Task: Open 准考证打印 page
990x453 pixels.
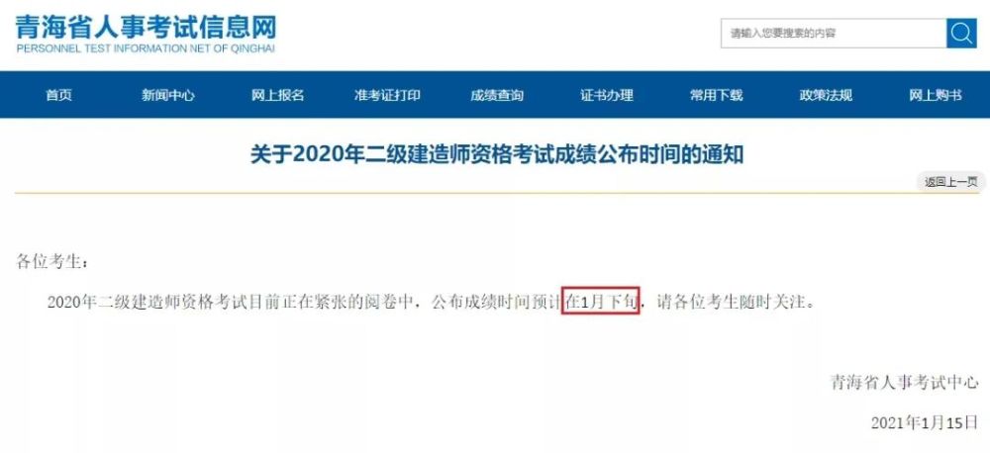Action: pos(387,95)
